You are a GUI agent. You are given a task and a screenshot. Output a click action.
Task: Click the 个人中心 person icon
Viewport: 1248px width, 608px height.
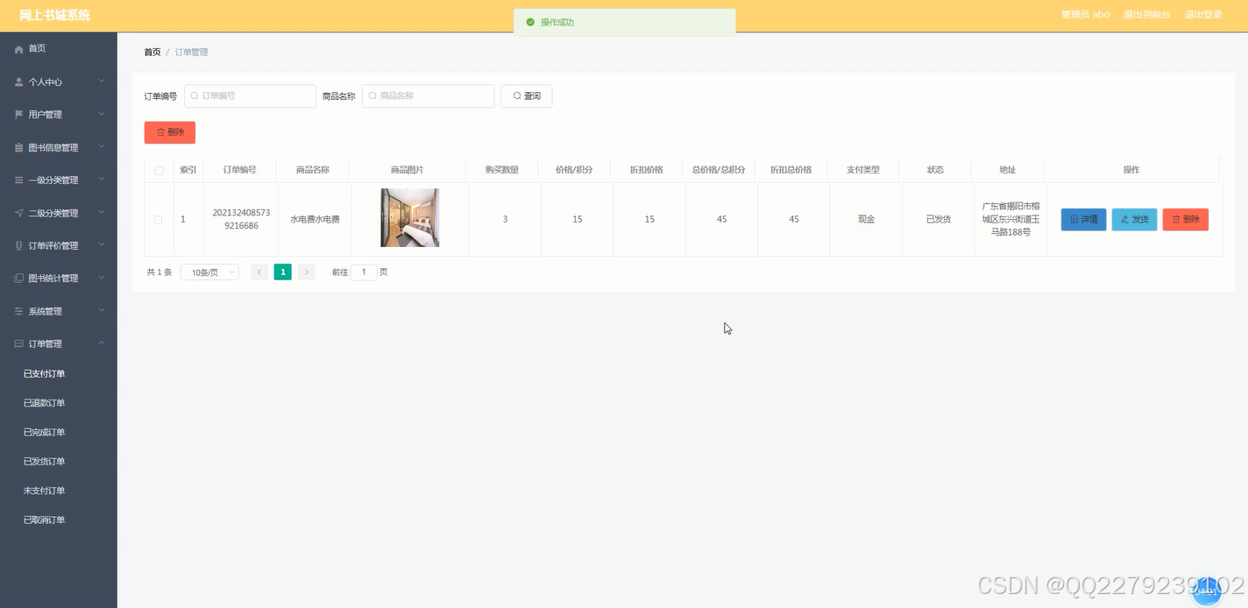[18, 81]
